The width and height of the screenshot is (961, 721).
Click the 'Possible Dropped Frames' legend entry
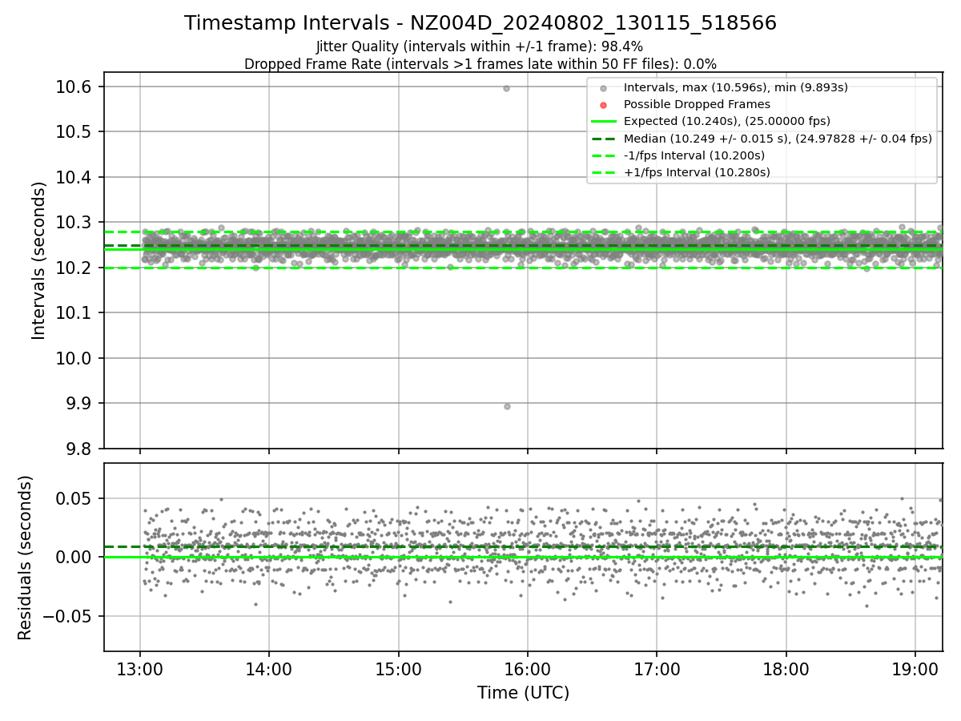click(697, 104)
